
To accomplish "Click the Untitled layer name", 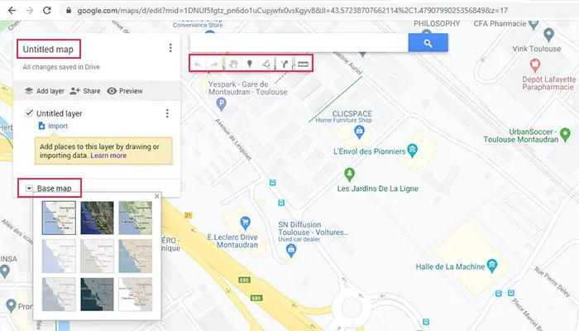I will click(x=59, y=113).
